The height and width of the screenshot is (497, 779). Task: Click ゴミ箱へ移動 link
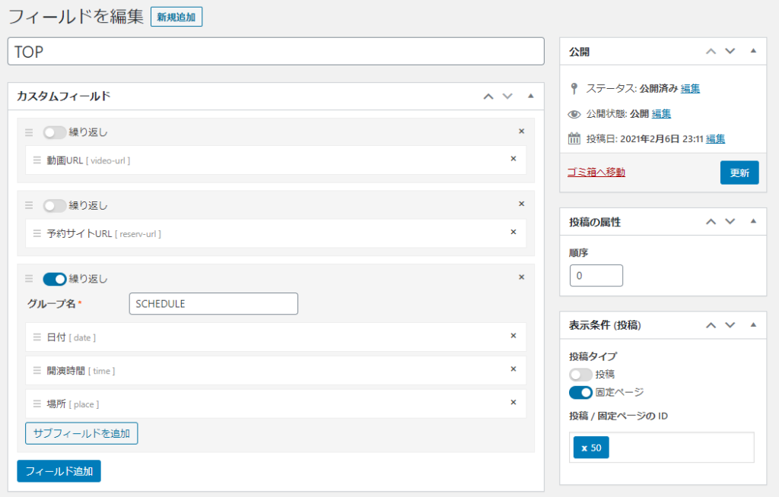(x=596, y=173)
